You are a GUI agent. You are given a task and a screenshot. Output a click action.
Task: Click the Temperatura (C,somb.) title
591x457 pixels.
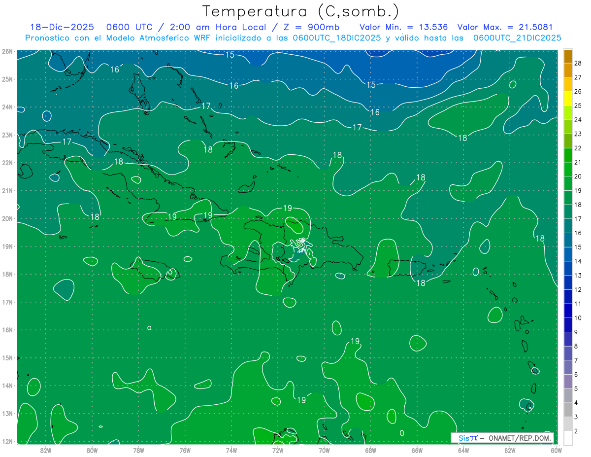301,12
